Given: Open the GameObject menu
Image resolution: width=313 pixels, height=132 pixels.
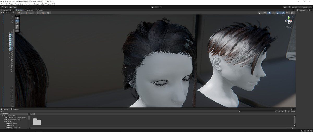Looking at the screenshot, I should coord(19,4).
